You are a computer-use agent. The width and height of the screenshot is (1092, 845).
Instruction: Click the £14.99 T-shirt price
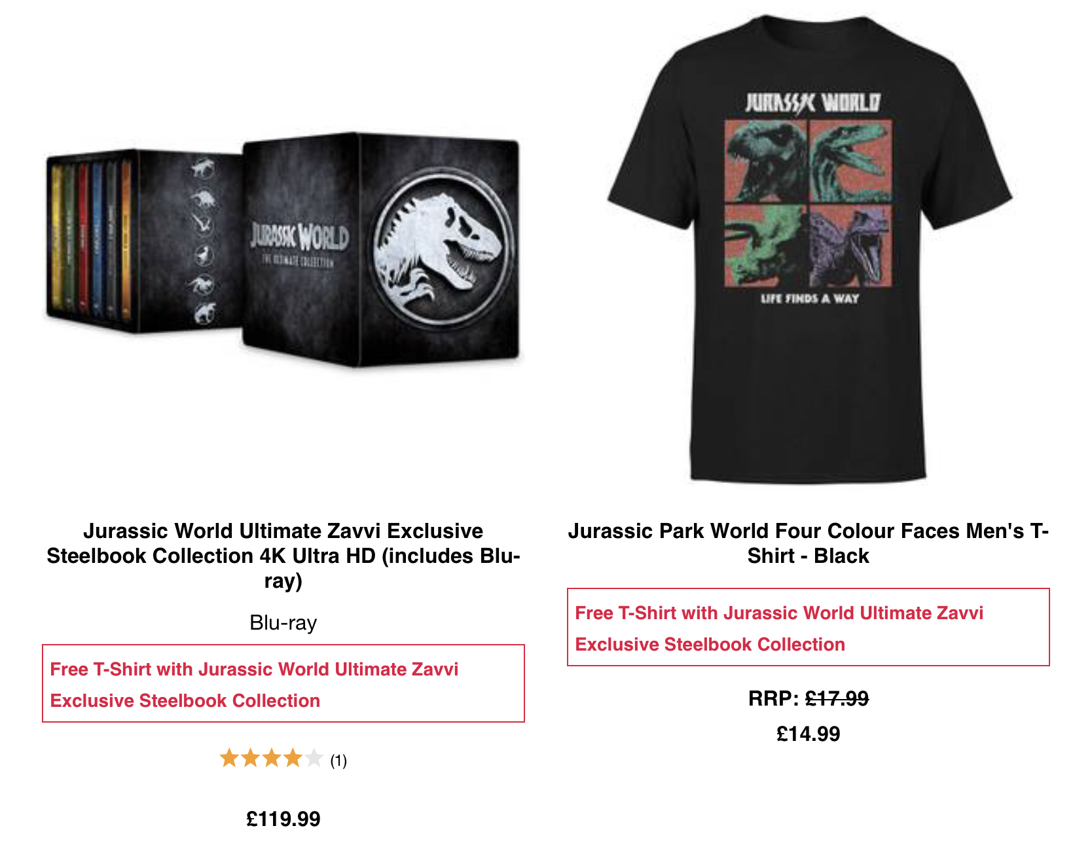tap(809, 734)
